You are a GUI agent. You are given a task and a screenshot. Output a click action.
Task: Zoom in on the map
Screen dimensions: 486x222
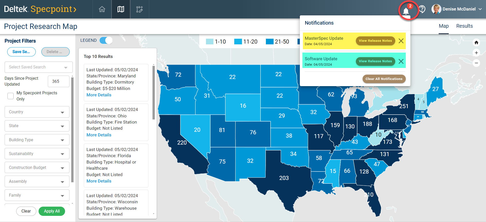pos(476,53)
